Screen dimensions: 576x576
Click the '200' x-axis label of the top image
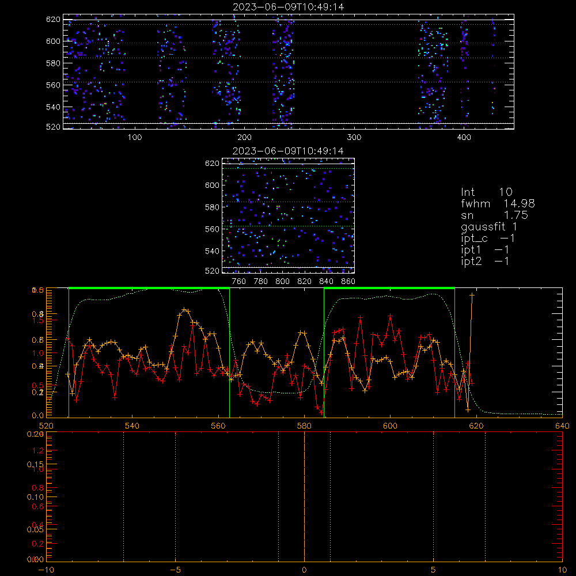[244, 138]
